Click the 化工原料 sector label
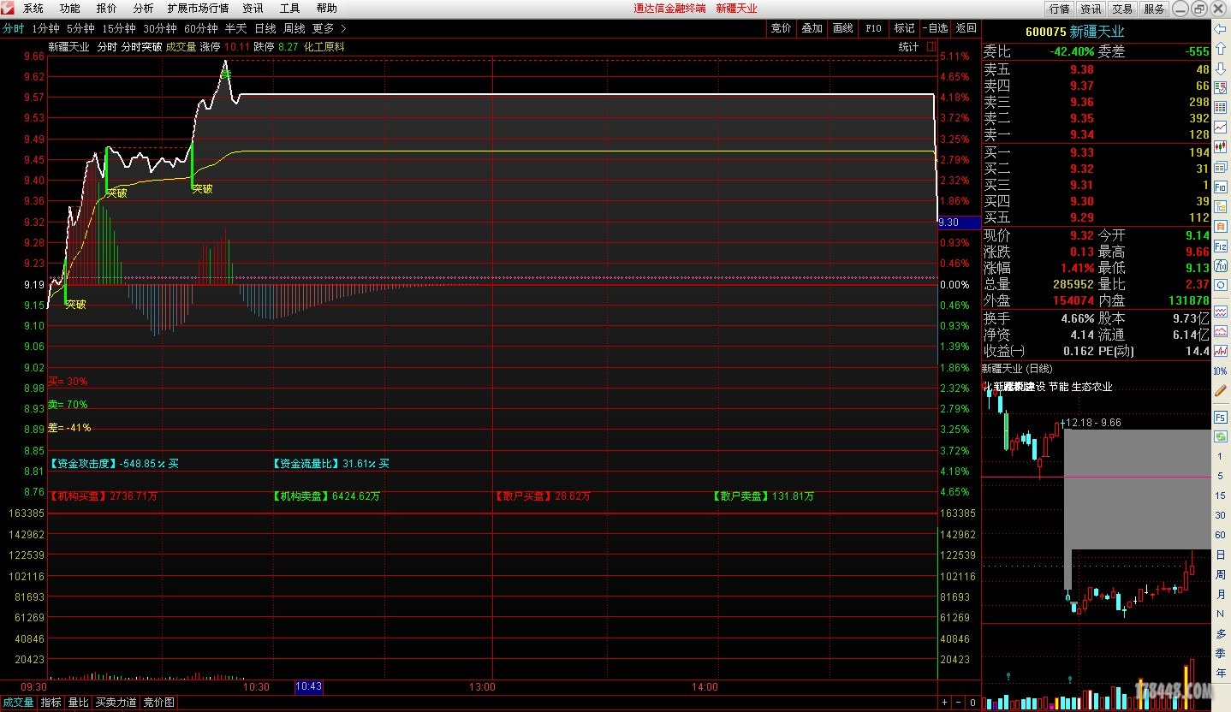The height and width of the screenshot is (712, 1231). pos(324,47)
